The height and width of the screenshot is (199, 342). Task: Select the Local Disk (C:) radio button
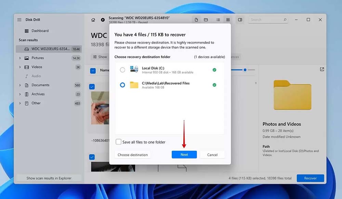(x=122, y=70)
